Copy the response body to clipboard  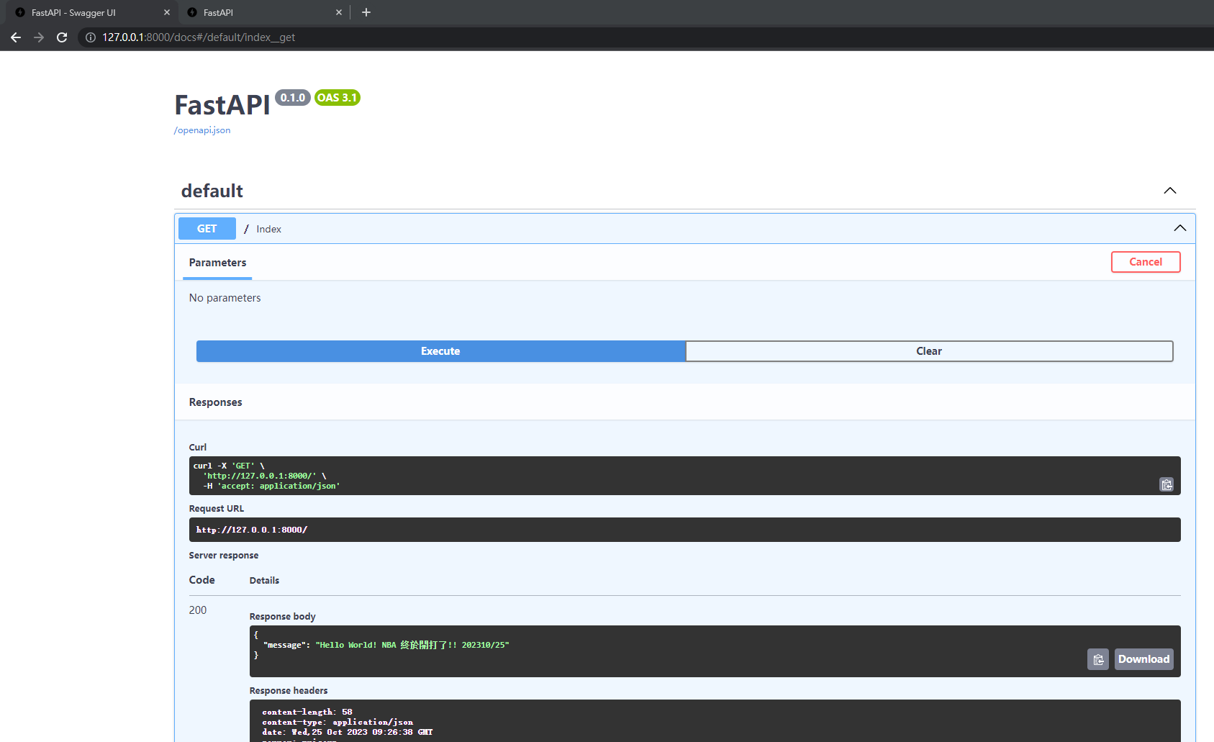tap(1098, 659)
